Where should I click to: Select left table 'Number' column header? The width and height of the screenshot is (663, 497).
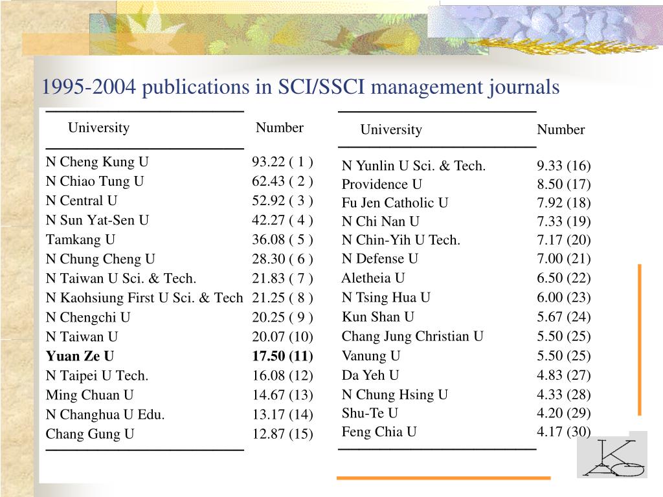coord(280,127)
